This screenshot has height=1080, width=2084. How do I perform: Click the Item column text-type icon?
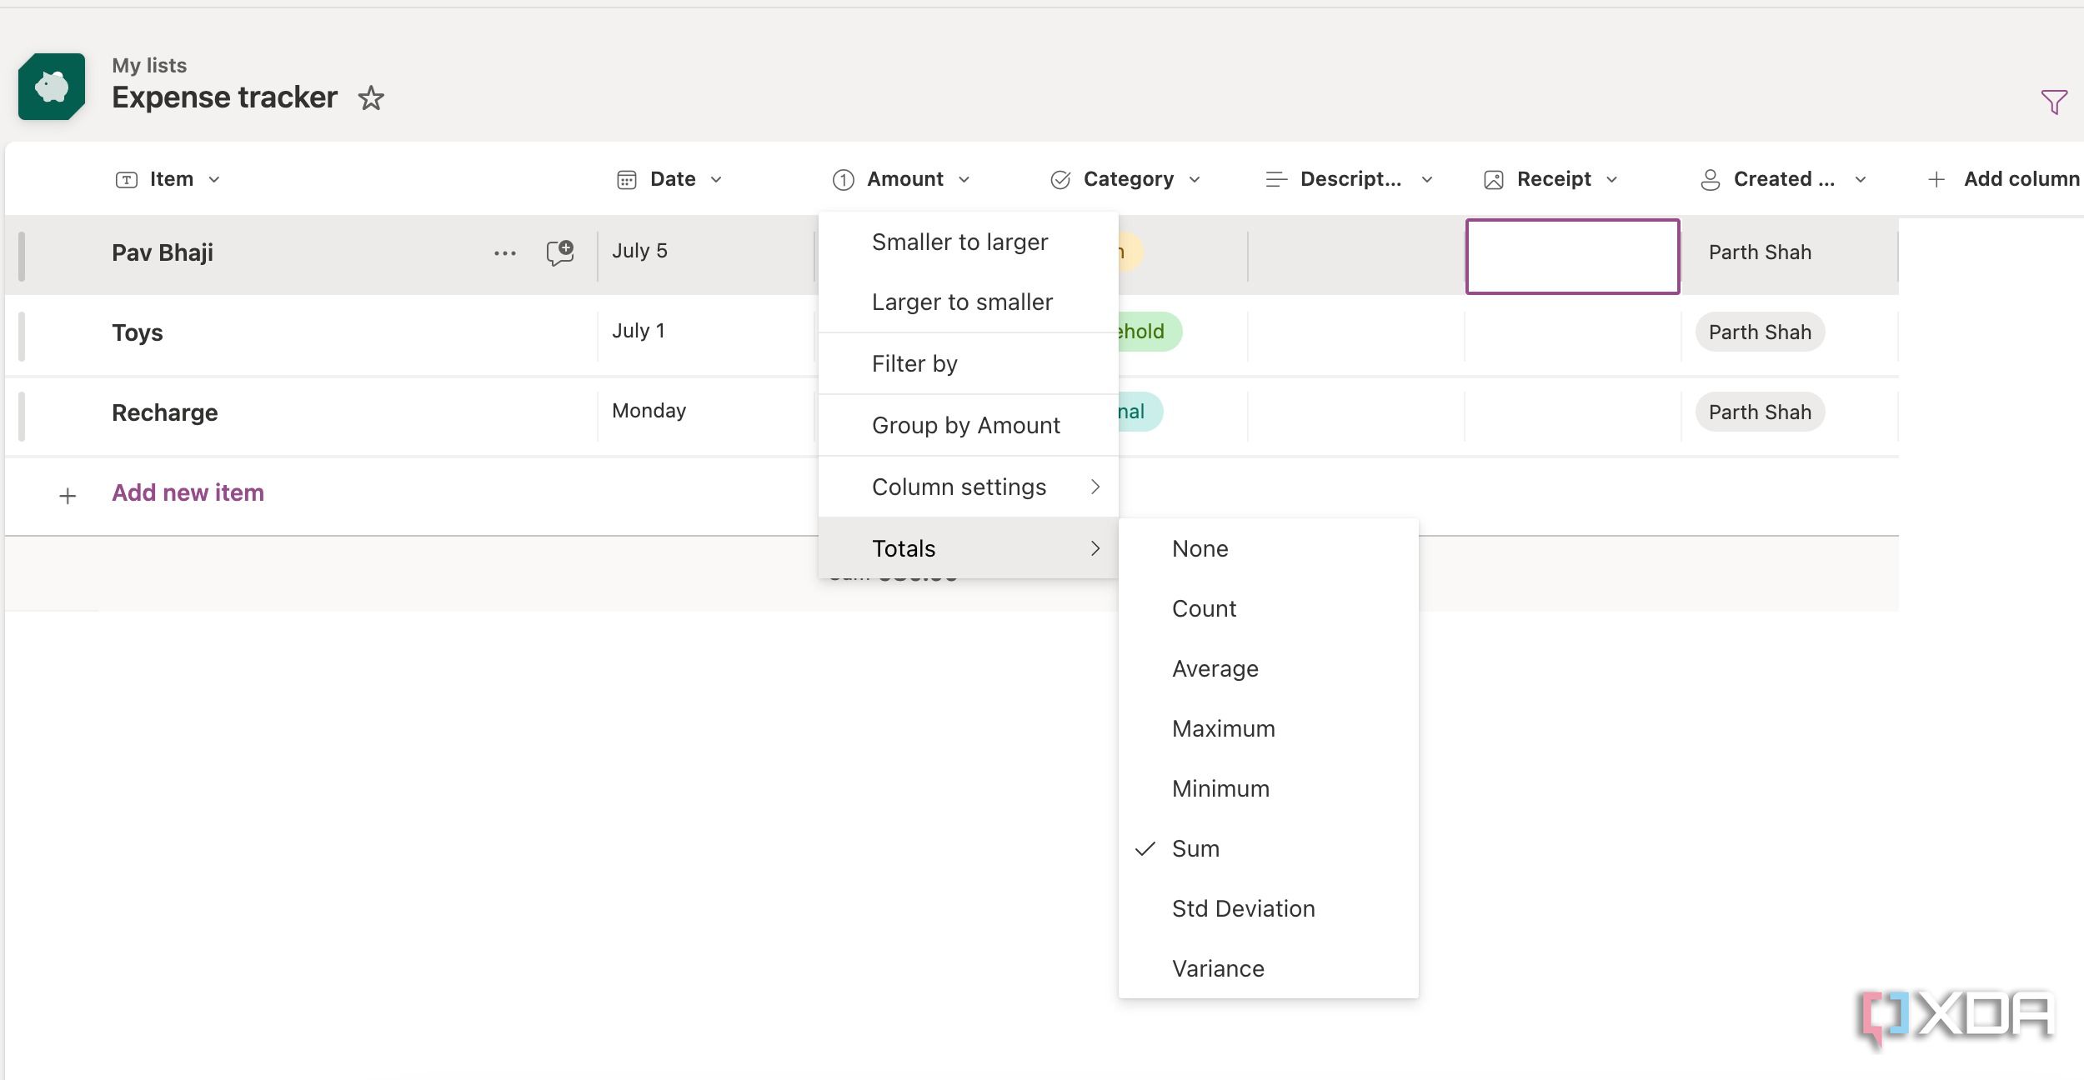click(127, 179)
